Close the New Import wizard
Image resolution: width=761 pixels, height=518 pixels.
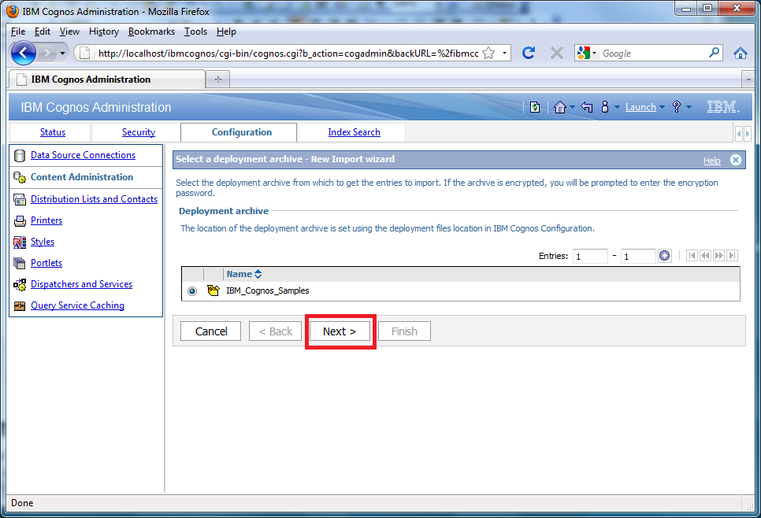736,160
